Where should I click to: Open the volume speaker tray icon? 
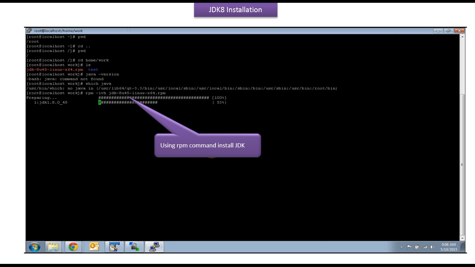433,247
